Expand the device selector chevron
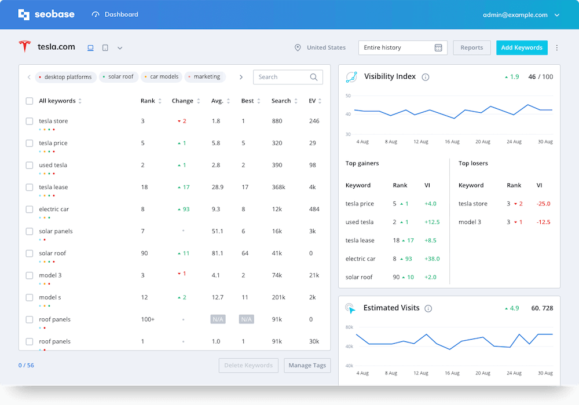Viewport: 579px width, 405px height. 120,48
